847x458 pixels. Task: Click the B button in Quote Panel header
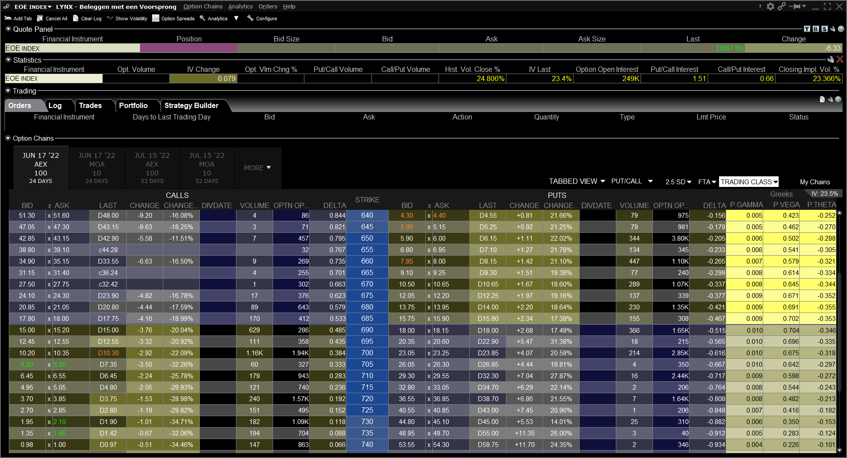pos(816,29)
